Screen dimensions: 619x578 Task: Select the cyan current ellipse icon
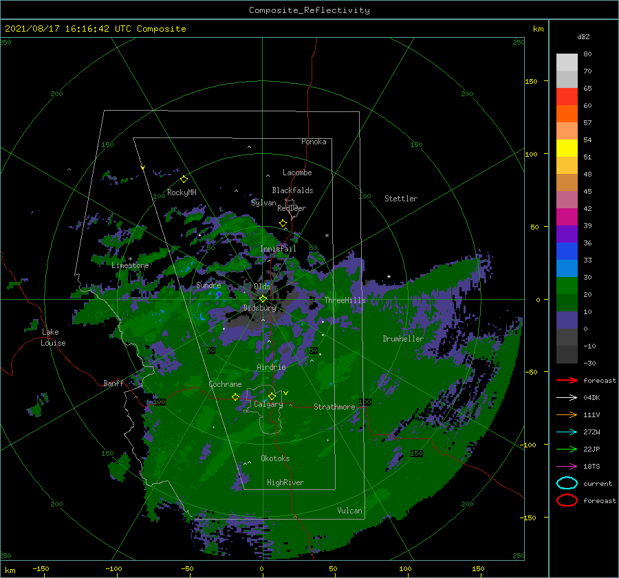tap(567, 483)
